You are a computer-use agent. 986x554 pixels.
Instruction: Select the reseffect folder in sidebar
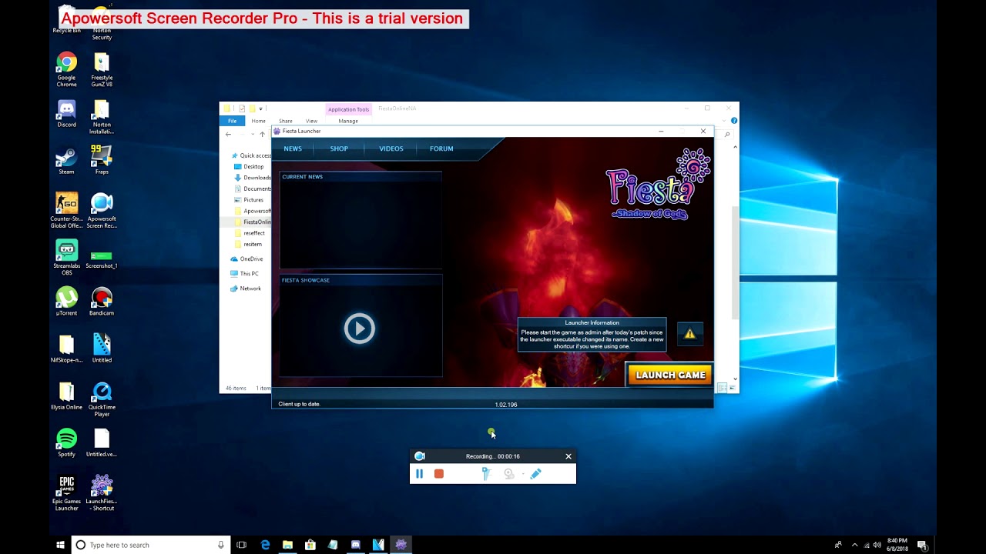[250, 233]
